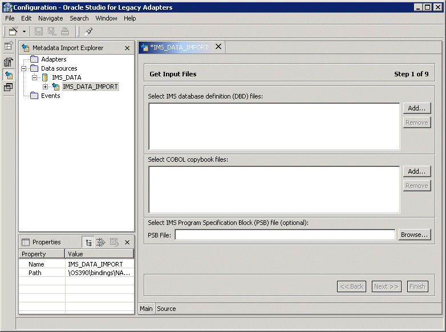Open the File menu
The width and height of the screenshot is (446, 332).
tap(10, 18)
